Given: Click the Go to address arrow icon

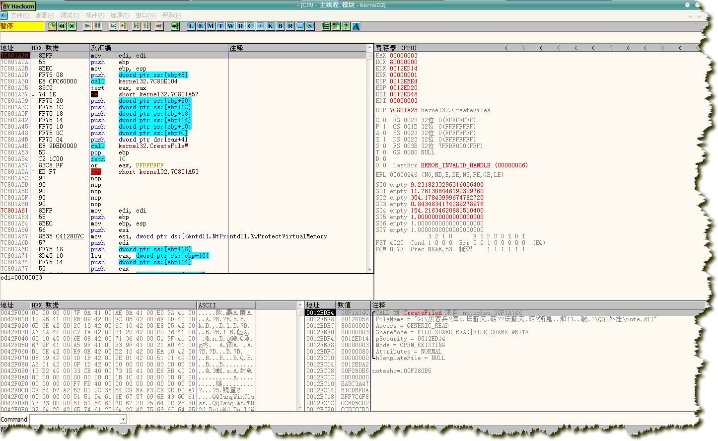Looking at the screenshot, I should [175, 26].
